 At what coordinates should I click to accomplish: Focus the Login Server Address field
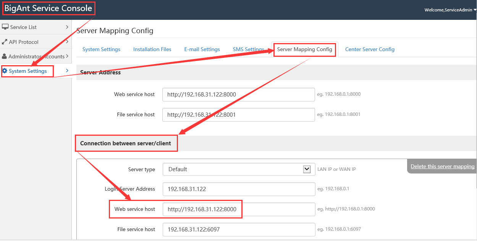point(239,189)
